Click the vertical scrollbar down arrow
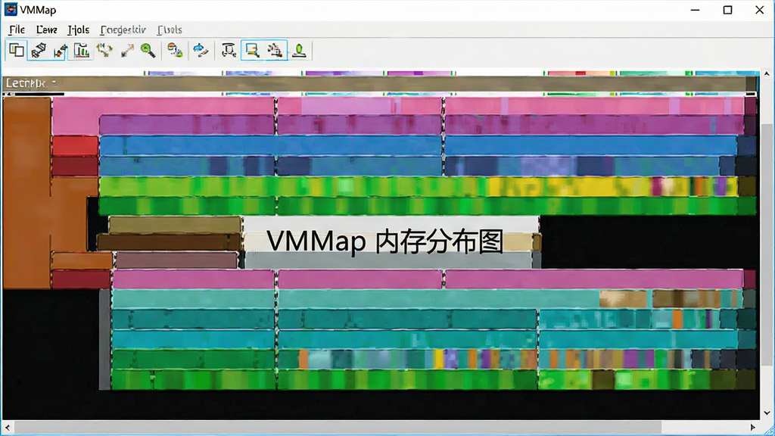 pos(767,413)
